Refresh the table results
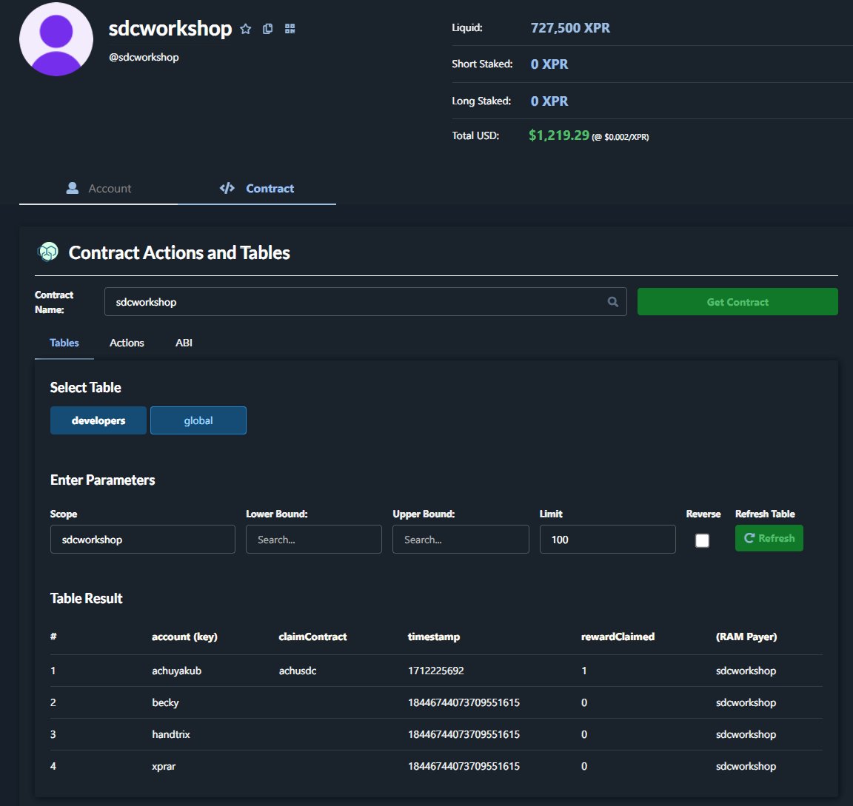This screenshot has width=853, height=806. (x=769, y=538)
